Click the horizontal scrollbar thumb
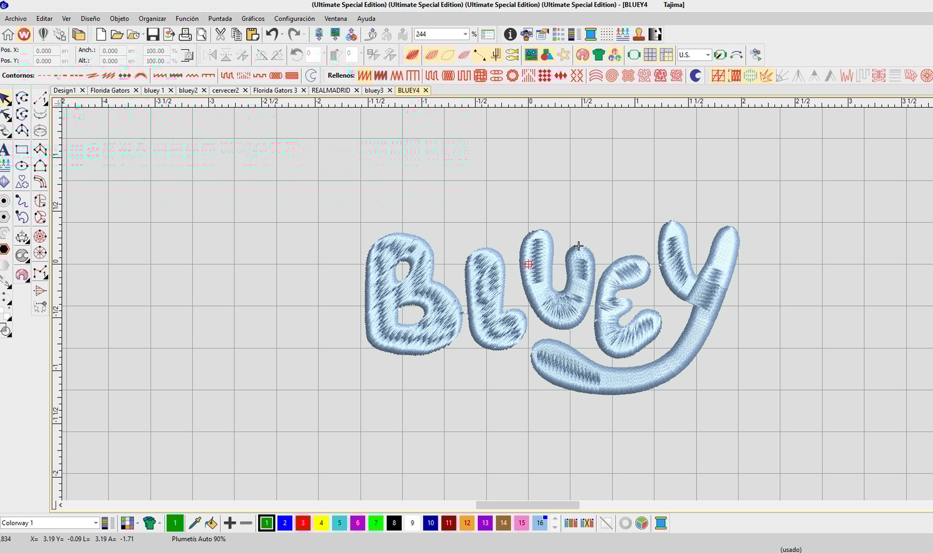Screen dimensions: 933x553 click(527, 505)
